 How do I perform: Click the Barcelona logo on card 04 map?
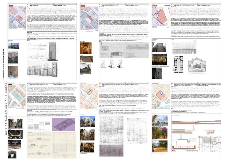tap(10, 84)
